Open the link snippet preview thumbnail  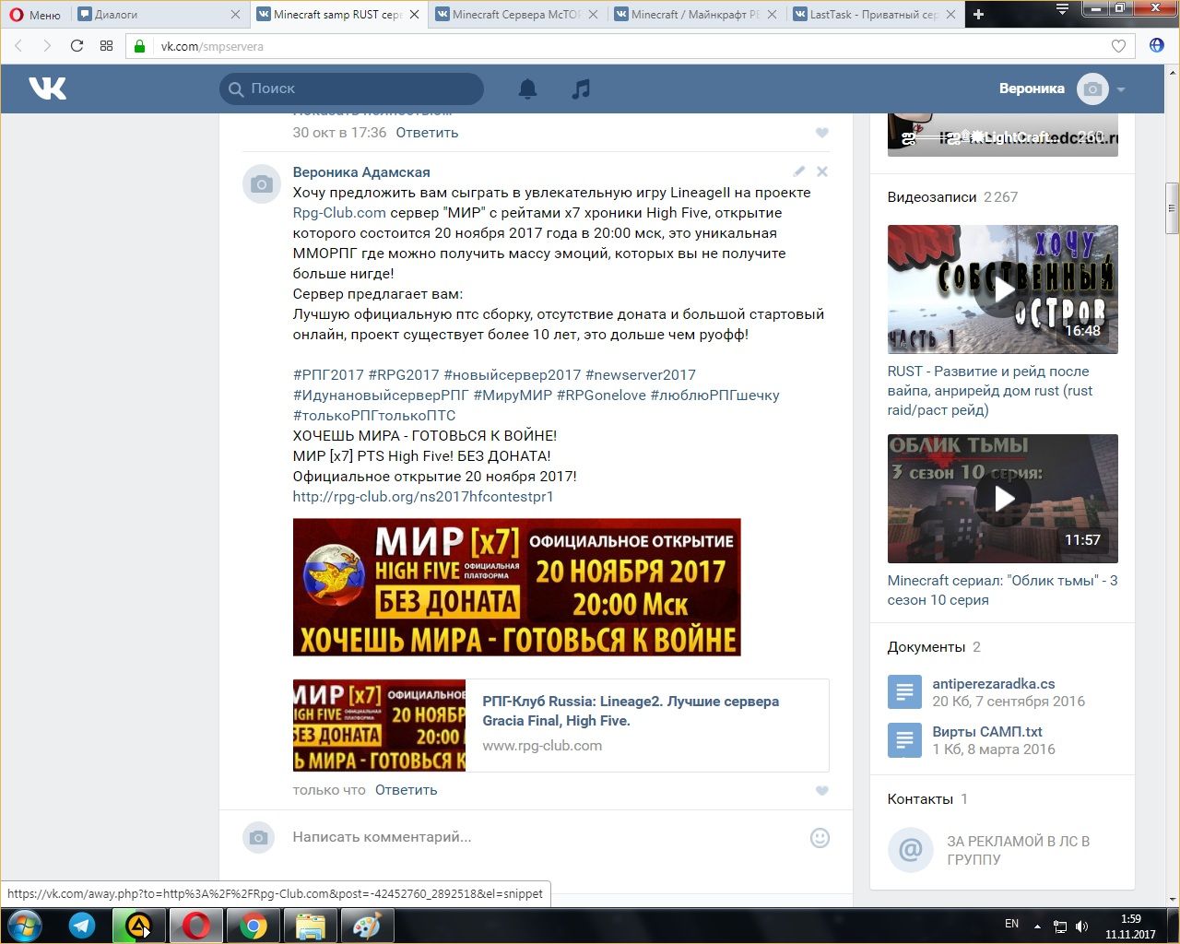click(379, 726)
